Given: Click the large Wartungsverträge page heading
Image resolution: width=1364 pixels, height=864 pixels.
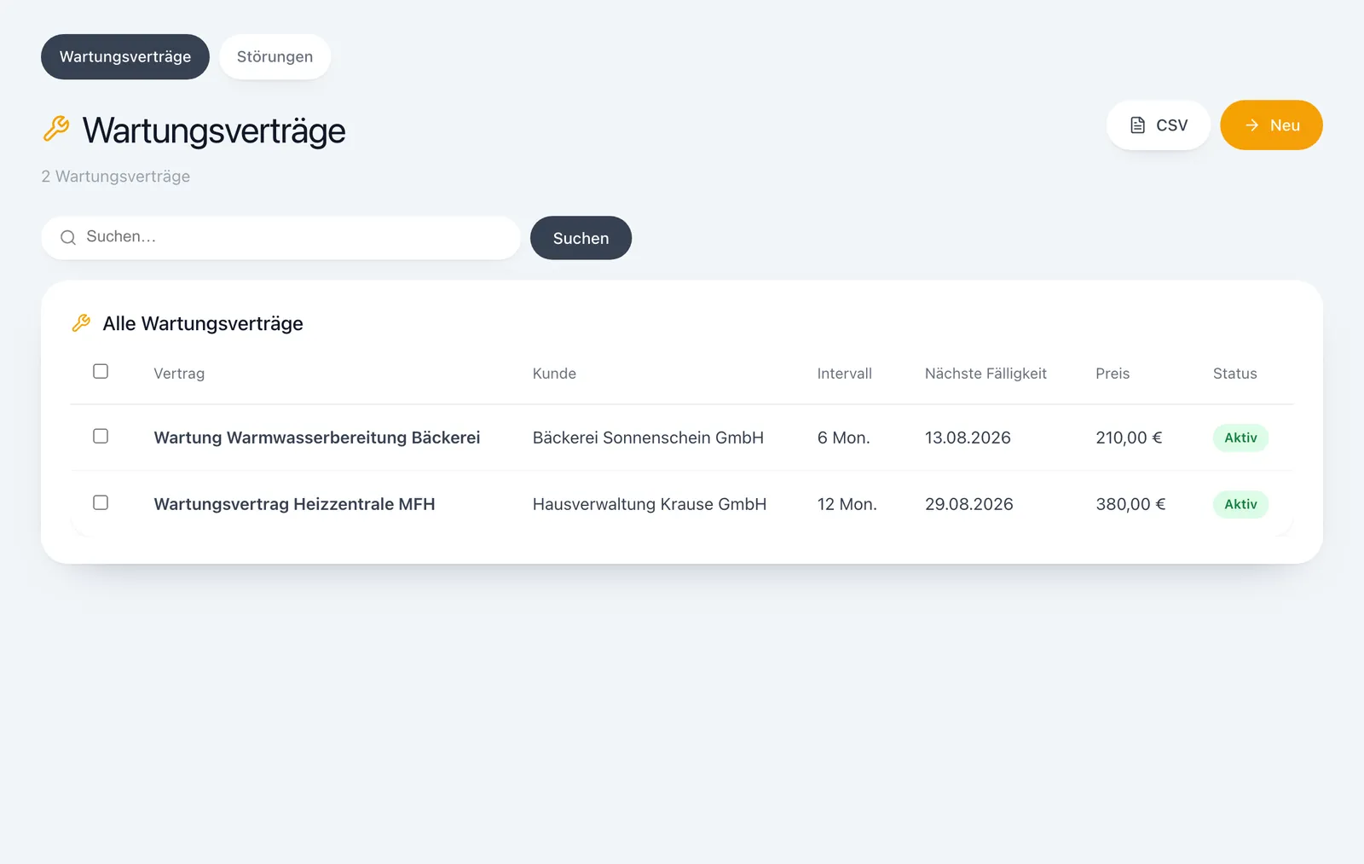Looking at the screenshot, I should (214, 130).
